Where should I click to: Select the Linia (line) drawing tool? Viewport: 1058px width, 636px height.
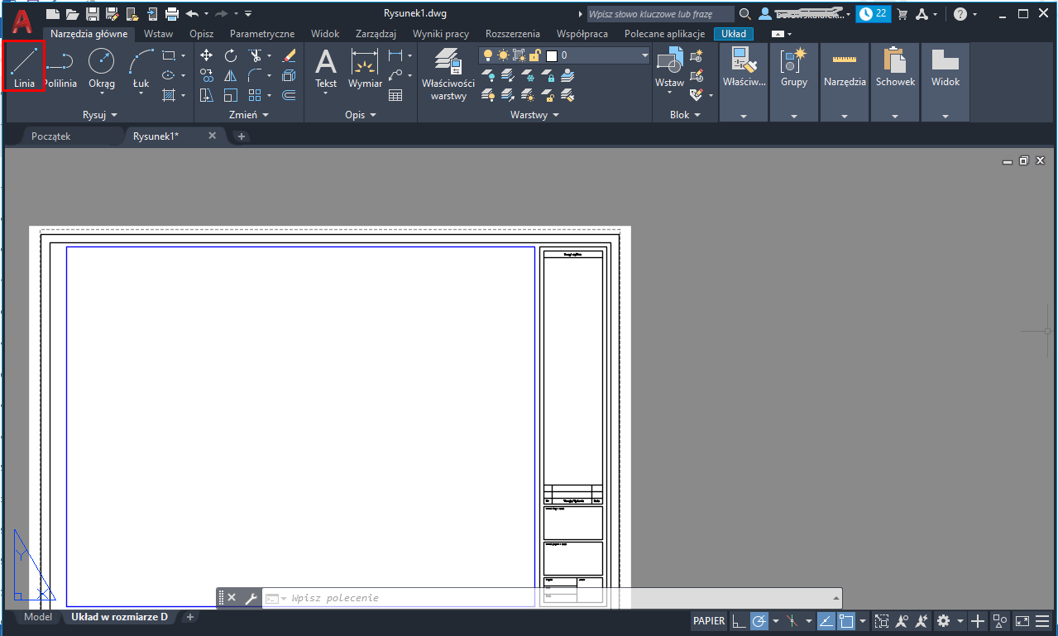tap(24, 66)
